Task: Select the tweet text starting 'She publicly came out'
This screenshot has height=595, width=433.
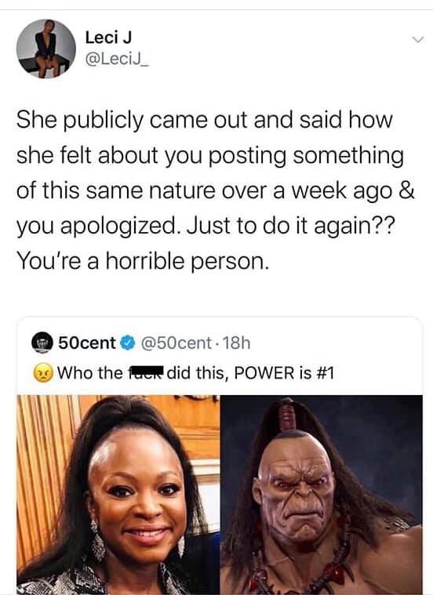Action: pos(215,190)
